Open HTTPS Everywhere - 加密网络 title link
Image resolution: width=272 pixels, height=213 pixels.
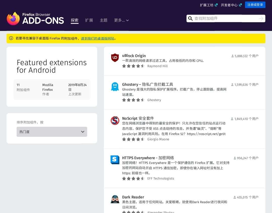pyautogui.click(x=148, y=158)
